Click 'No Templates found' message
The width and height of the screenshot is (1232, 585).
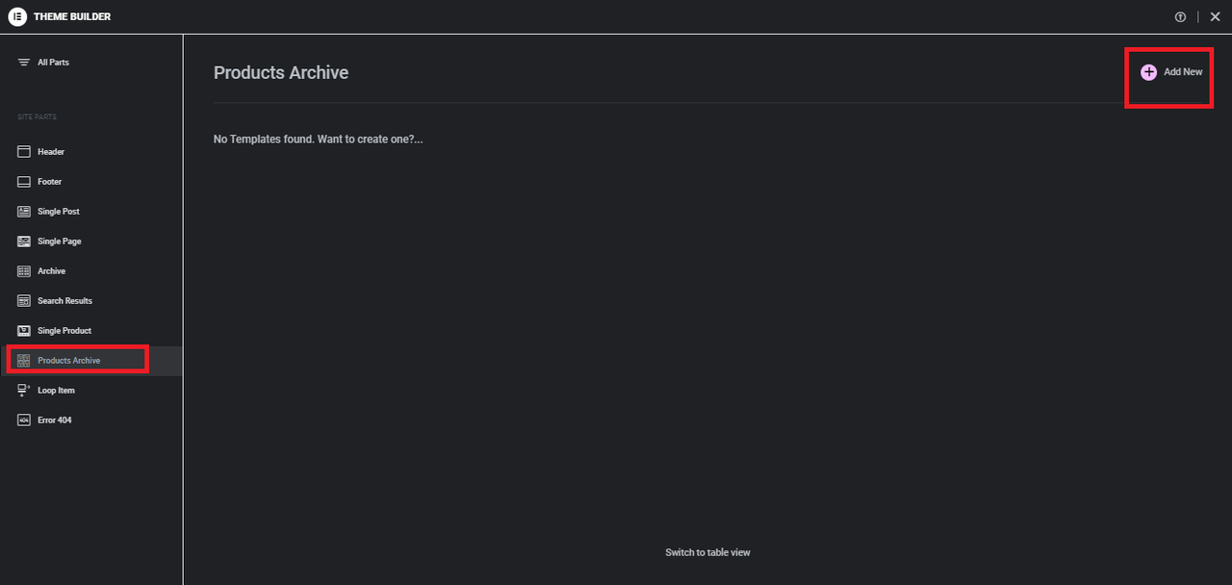click(x=319, y=140)
